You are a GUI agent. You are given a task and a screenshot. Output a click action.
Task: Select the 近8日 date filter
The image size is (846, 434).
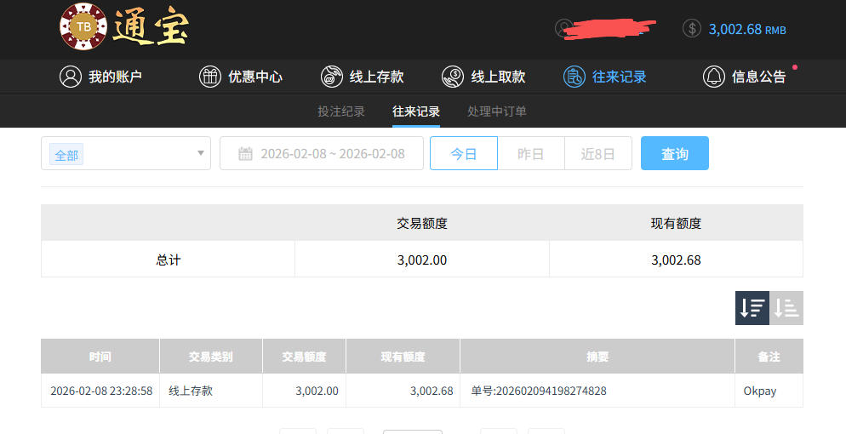597,153
